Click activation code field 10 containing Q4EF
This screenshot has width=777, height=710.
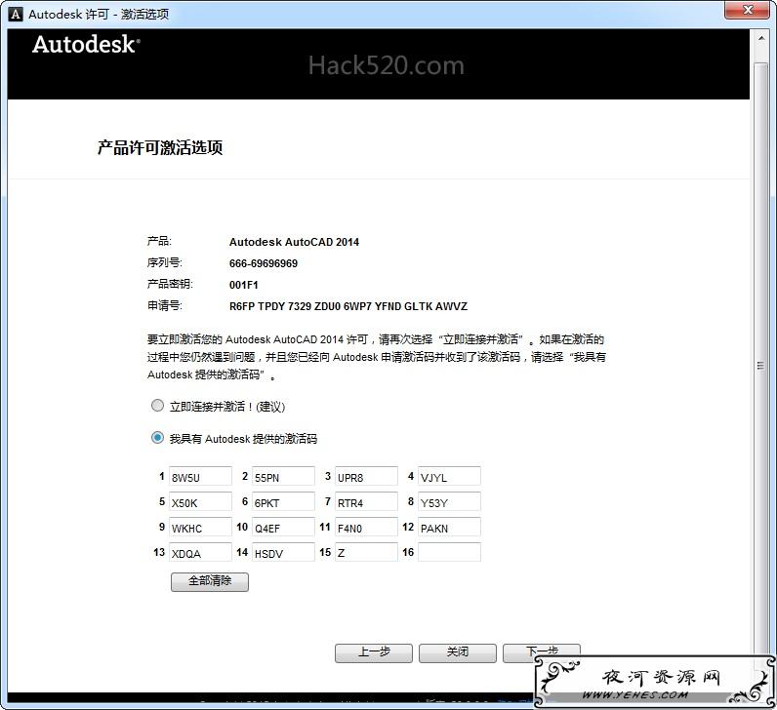[x=283, y=527]
